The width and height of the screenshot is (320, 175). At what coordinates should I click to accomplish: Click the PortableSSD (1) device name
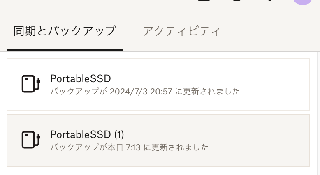pyautogui.click(x=87, y=134)
